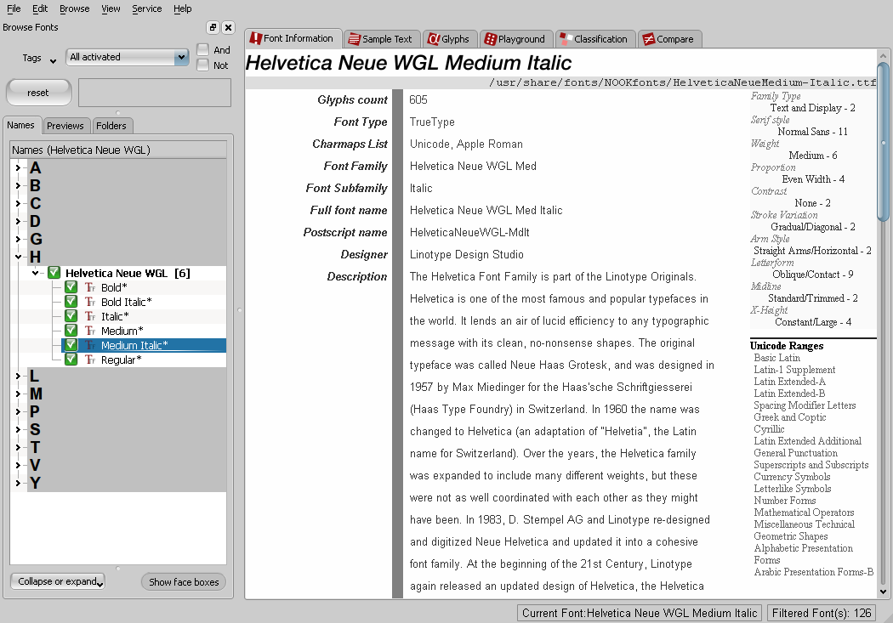Close the Browse Fonts panel
Image resolution: width=893 pixels, height=623 pixels.
tap(228, 27)
